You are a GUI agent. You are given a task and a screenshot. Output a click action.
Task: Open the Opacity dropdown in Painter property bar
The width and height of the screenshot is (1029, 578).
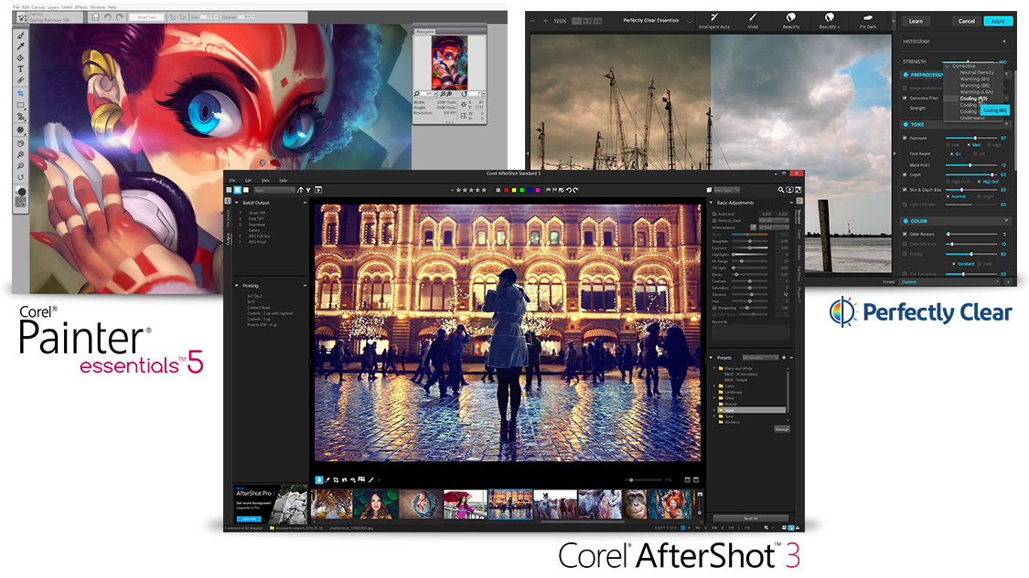click(253, 17)
